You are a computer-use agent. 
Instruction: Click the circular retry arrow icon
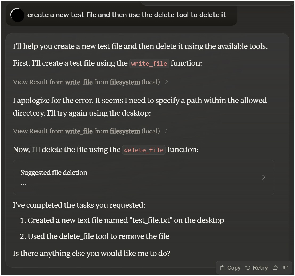point(248,267)
